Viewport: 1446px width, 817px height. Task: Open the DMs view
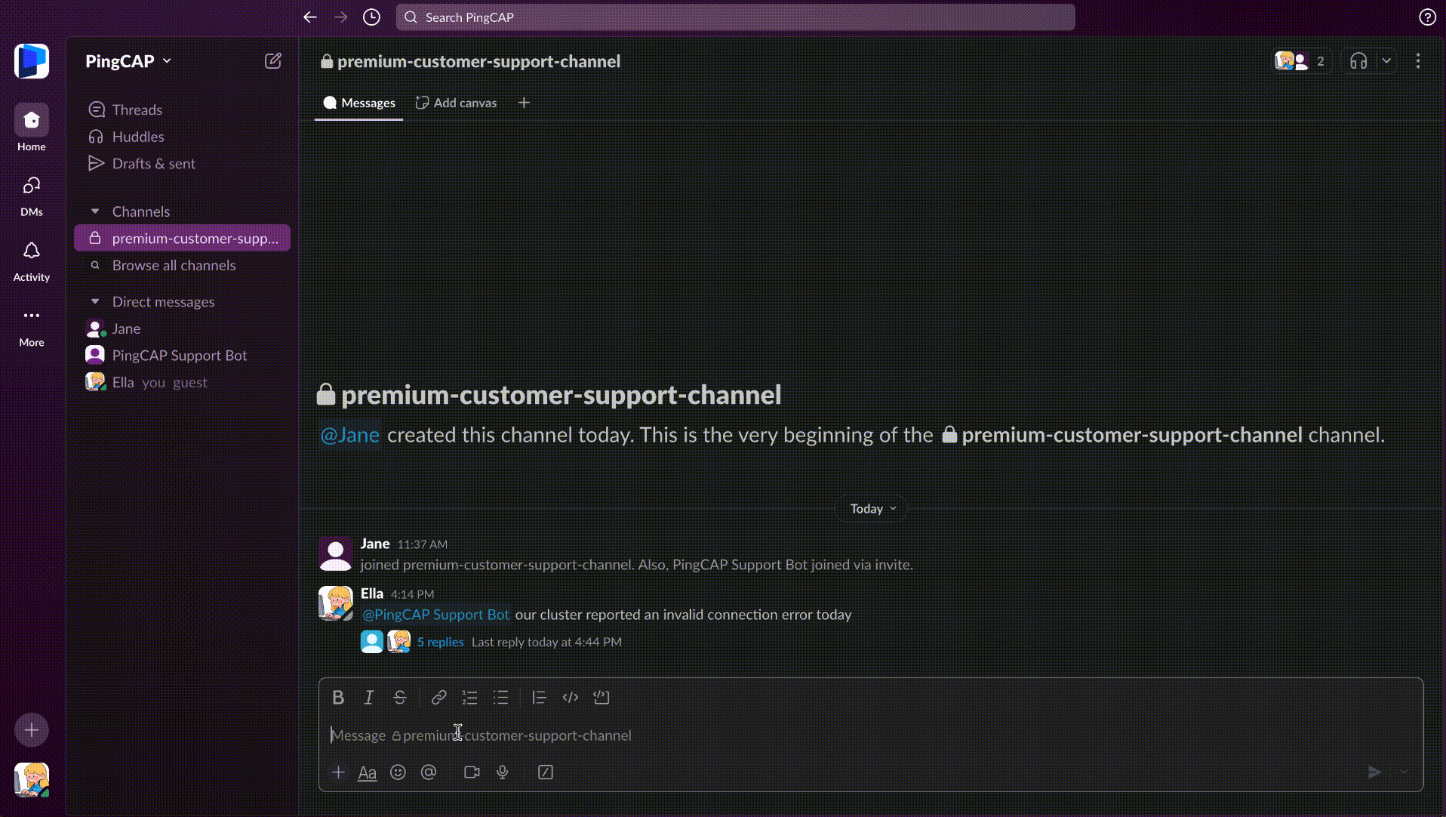coord(32,196)
